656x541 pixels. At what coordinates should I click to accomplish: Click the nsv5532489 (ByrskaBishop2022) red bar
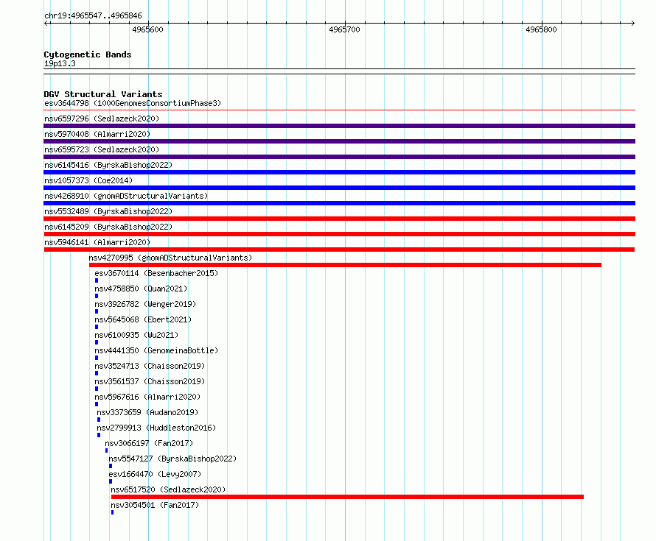click(339, 219)
